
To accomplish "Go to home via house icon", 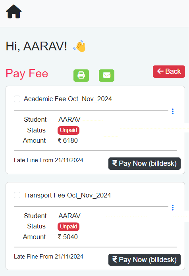I will pyautogui.click(x=14, y=11).
